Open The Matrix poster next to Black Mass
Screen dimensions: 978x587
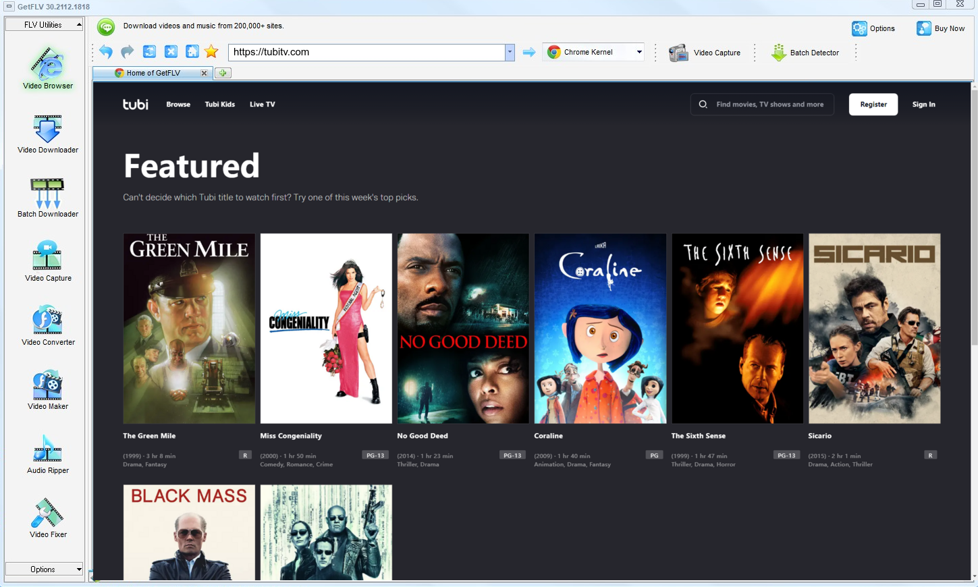pos(326,532)
